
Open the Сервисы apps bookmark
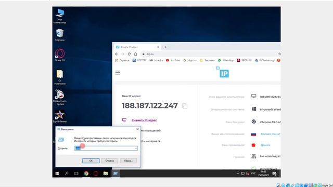pyautogui.click(x=122, y=60)
